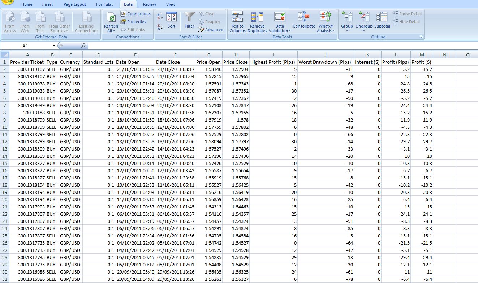
Task: Open the Name Box dropdown arrow
Action: coord(54,46)
